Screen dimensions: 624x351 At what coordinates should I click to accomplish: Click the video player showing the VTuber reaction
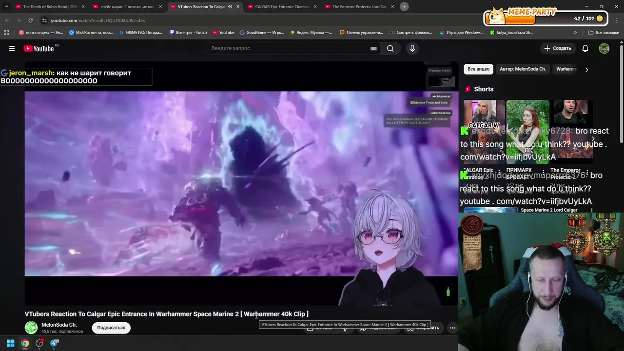pos(241,183)
